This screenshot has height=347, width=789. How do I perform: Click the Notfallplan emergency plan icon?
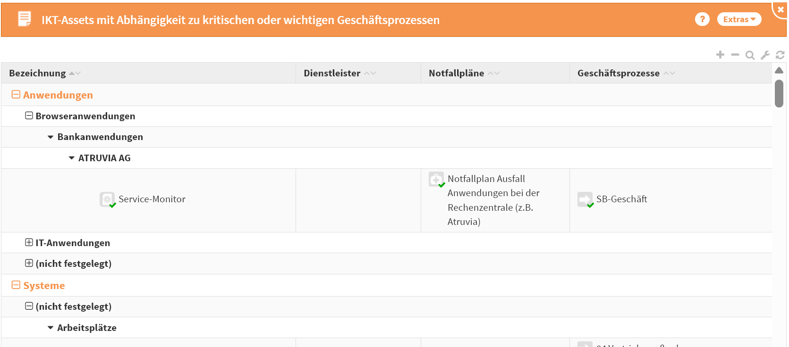[436, 179]
